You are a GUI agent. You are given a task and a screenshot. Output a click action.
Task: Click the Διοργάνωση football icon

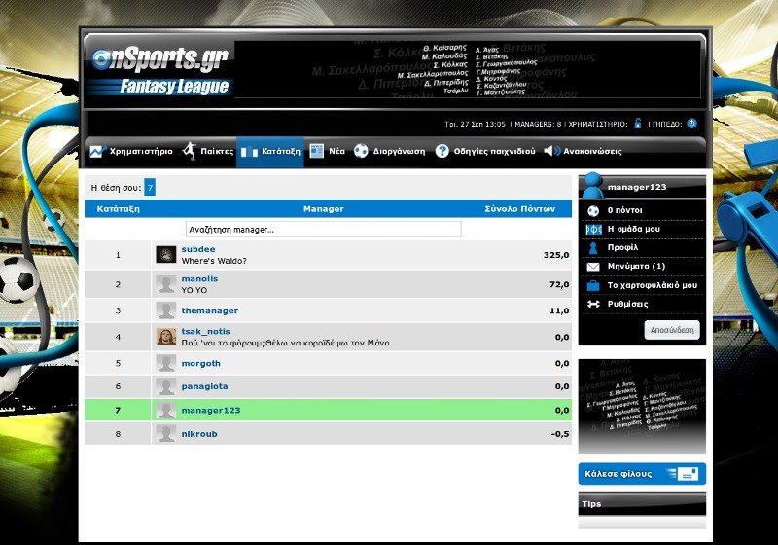pyautogui.click(x=361, y=152)
